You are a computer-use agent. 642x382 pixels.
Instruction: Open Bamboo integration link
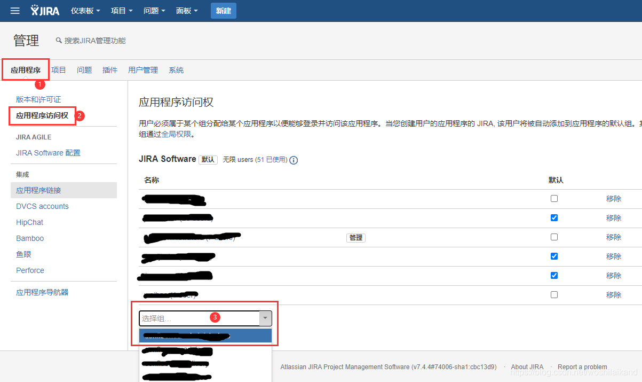pyautogui.click(x=30, y=238)
